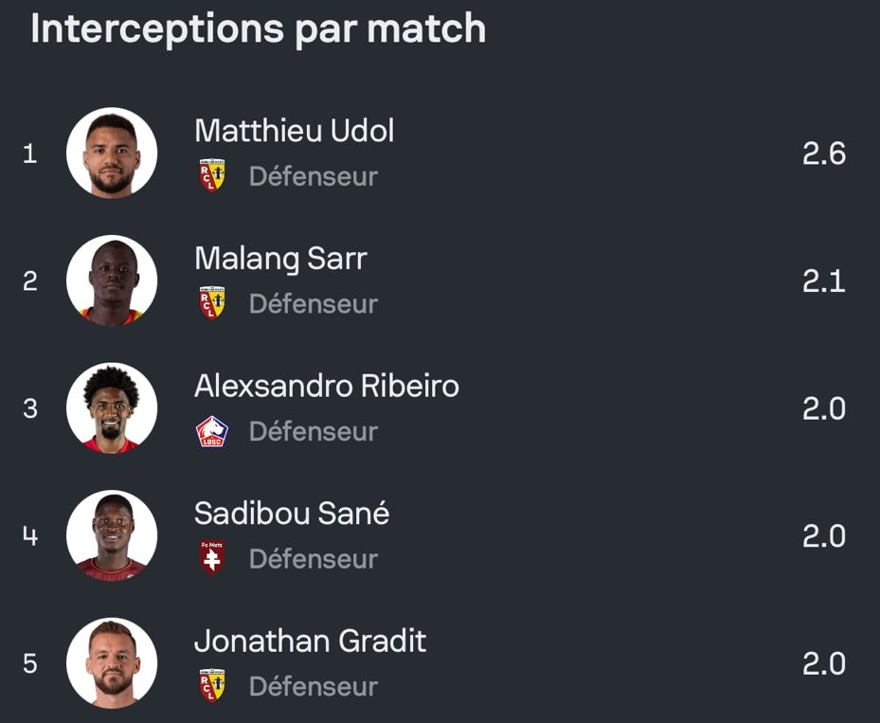Open Sadibou Sané's player name link
The height and width of the screenshot is (723, 880).
(292, 514)
